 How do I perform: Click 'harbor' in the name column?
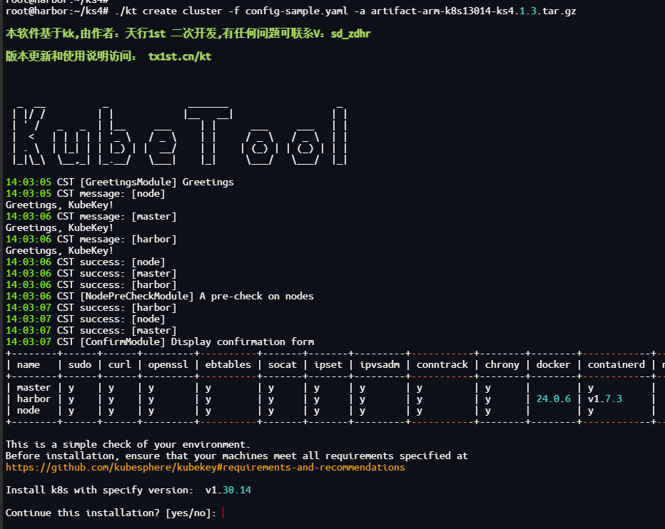pos(34,399)
